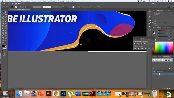This screenshot has width=174, height=98.
Task: Open Google Chrome from the Dock
Action: tap(56, 94)
